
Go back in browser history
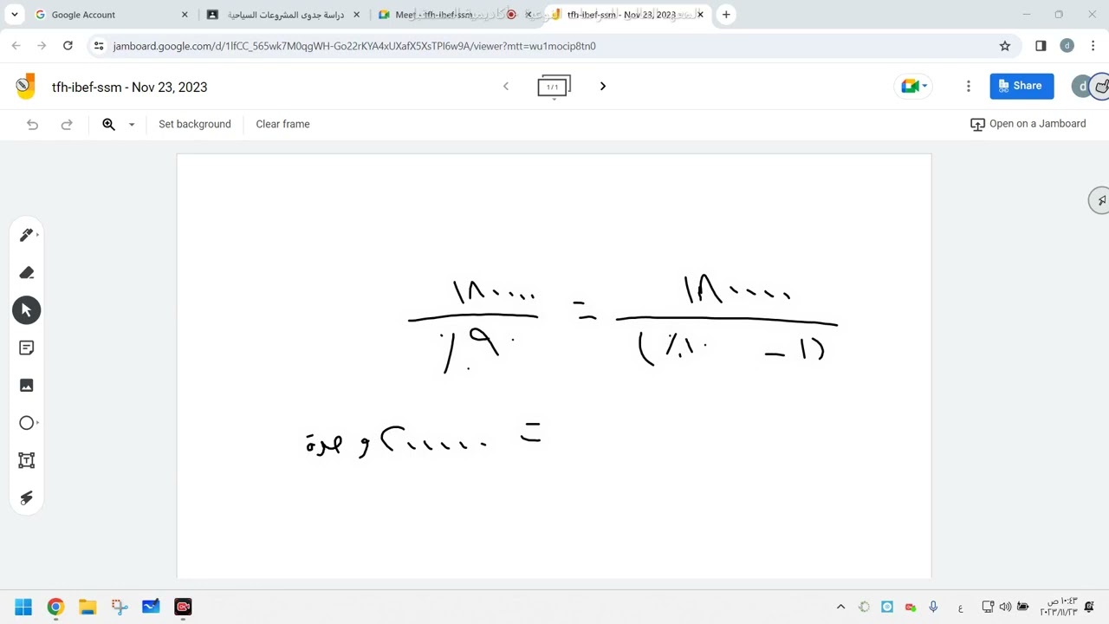tap(16, 46)
